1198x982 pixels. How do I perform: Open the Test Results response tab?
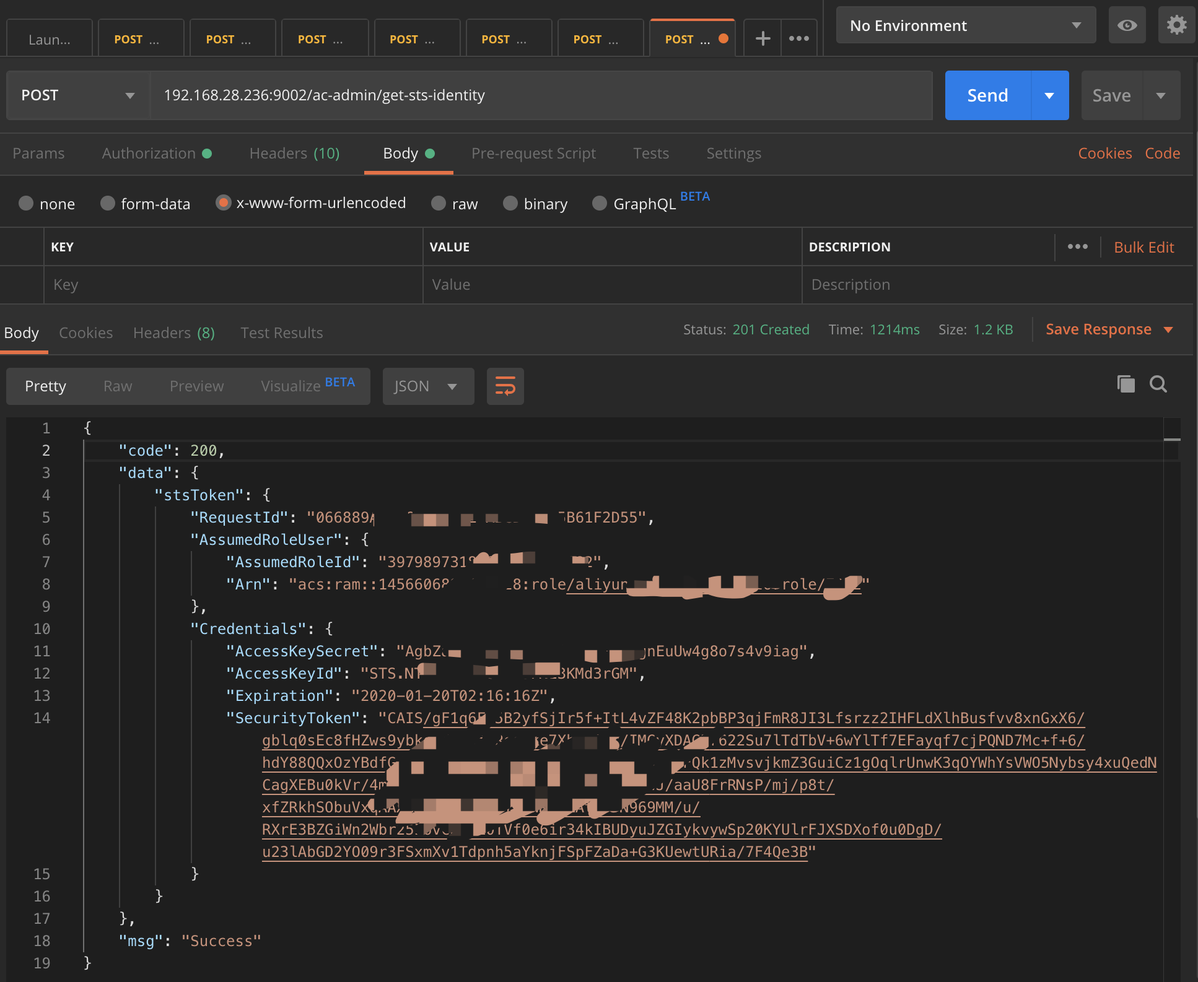tap(281, 333)
